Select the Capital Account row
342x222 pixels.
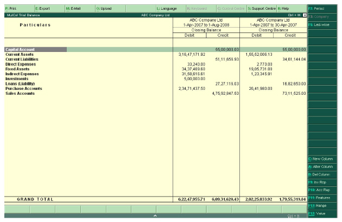coord(155,50)
